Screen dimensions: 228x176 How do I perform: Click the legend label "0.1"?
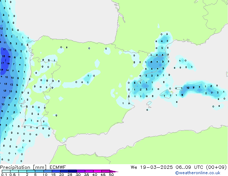(4, 175)
